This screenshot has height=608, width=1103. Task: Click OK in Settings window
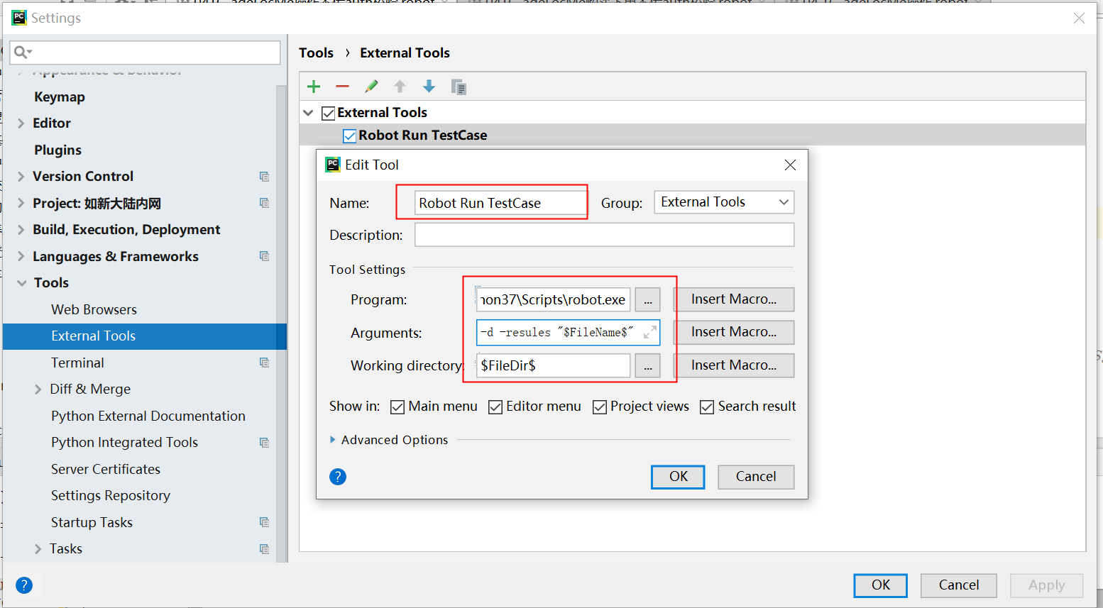click(880, 585)
